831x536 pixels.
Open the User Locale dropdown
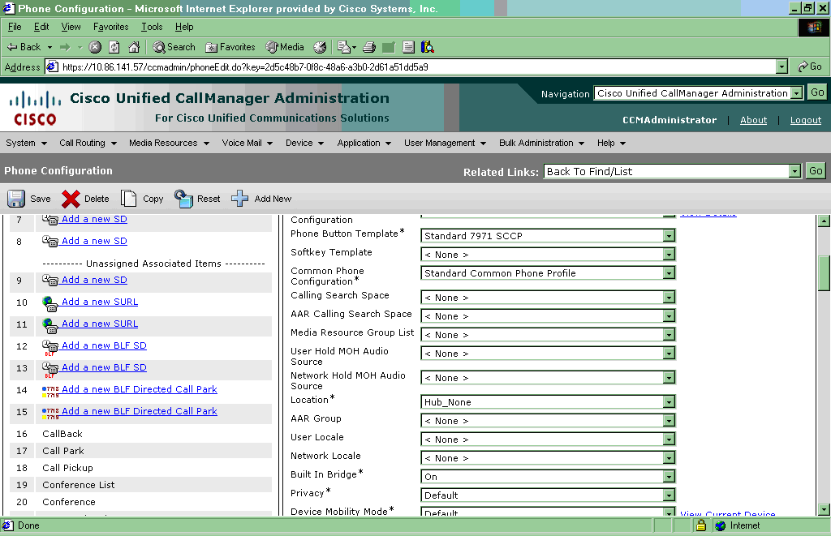pos(548,439)
